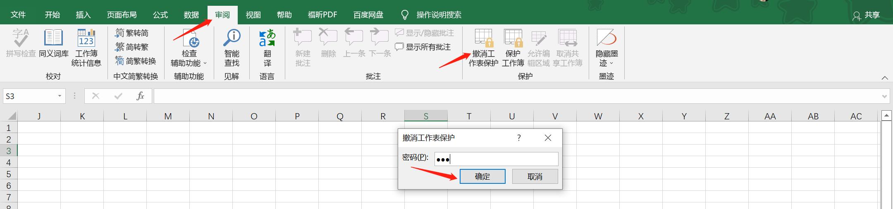Image resolution: width=893 pixels, height=209 pixels.
Task: Open the Baidu Netdisk (百度网盘) tab
Action: pyautogui.click(x=368, y=15)
